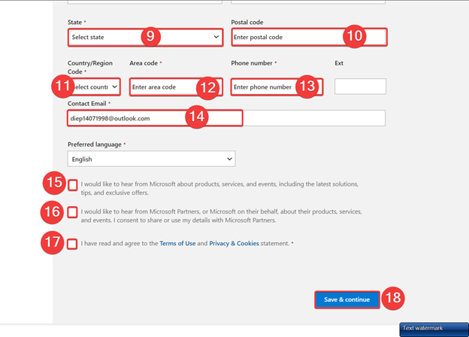Open the Terms of Use link
This screenshot has width=469, height=337.
point(177,244)
